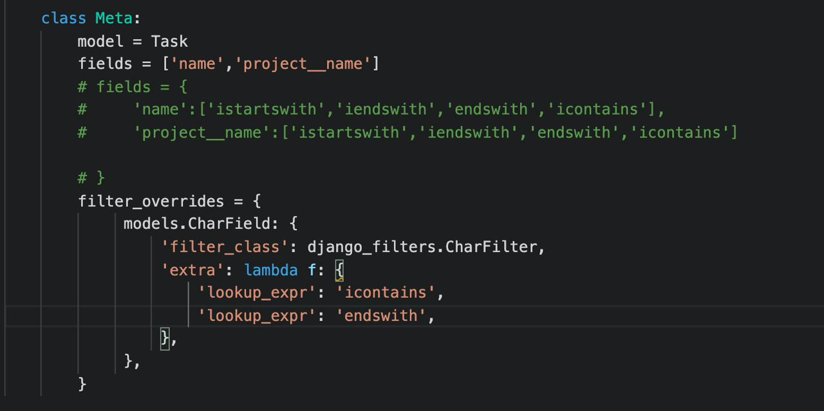Image resolution: width=824 pixels, height=411 pixels.
Task: Click 'icontains' in the commented 'name' row
Action: click(597, 109)
